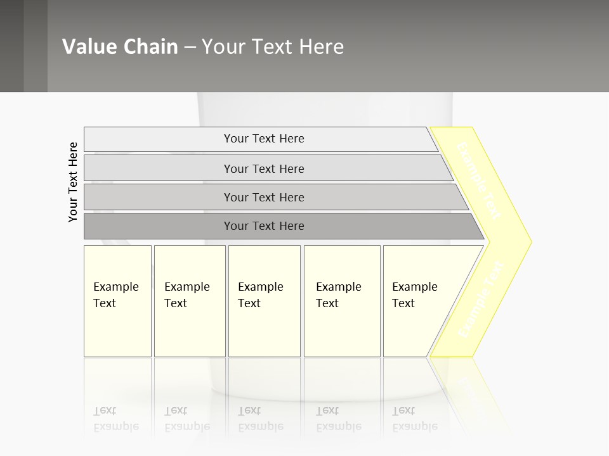Click the mirrored reflection text under the fifth box
609x456 pixels.
point(414,419)
